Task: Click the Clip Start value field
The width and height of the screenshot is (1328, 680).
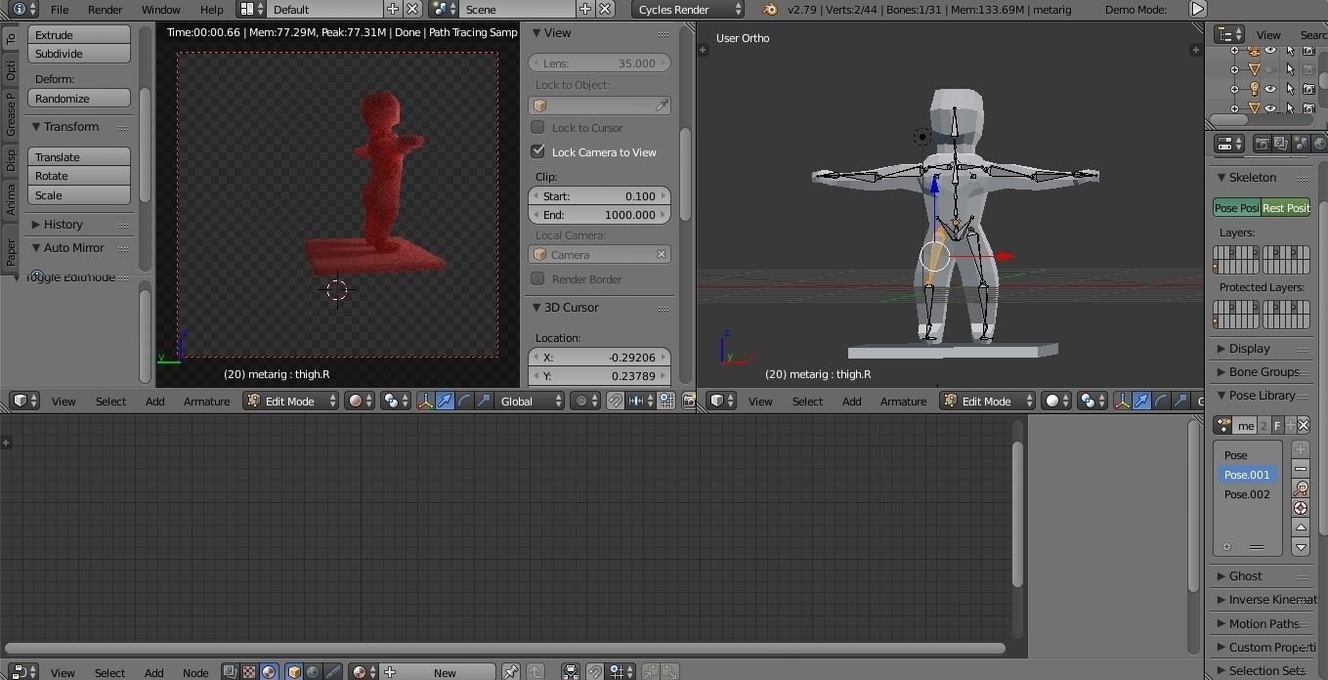Action: 599,195
